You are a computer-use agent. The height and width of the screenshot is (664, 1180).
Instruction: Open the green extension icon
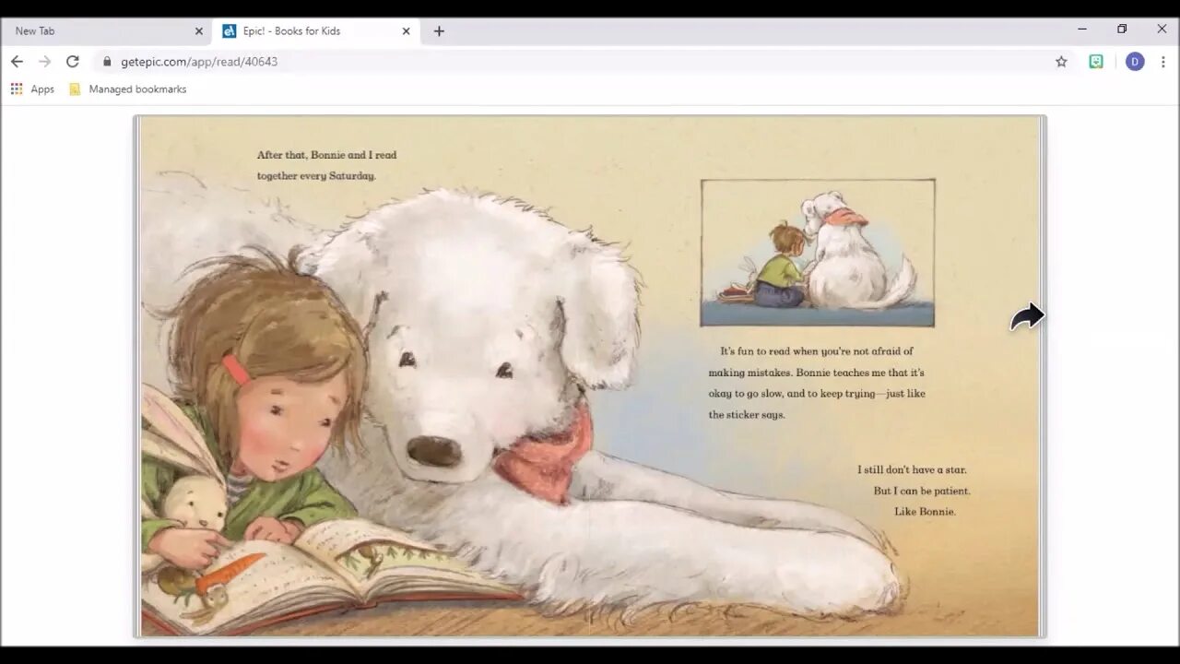coord(1096,62)
